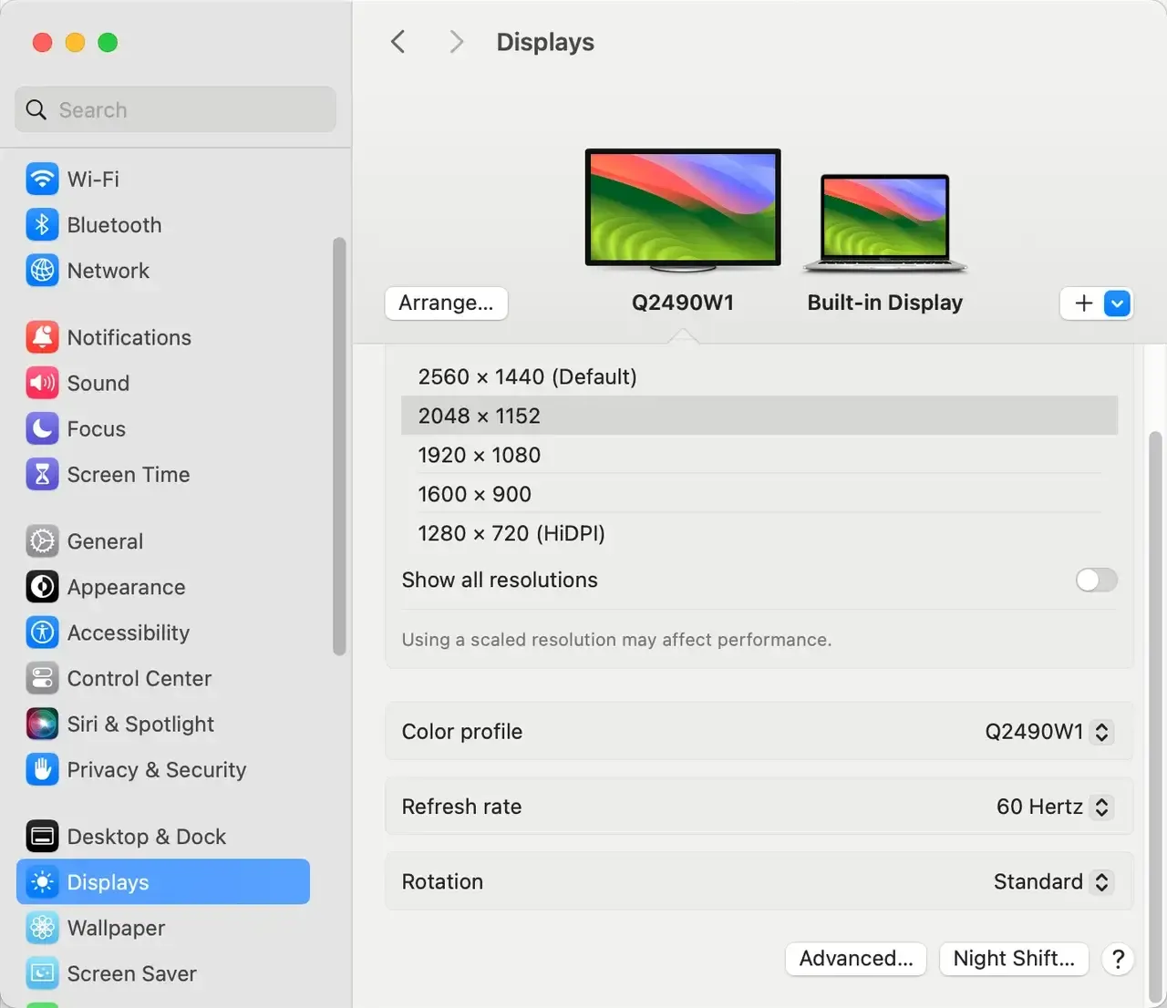
Task: Select the Built-in Display label
Action: 884,303
